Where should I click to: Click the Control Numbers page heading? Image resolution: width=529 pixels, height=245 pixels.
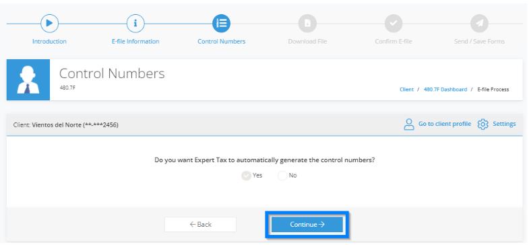[112, 73]
